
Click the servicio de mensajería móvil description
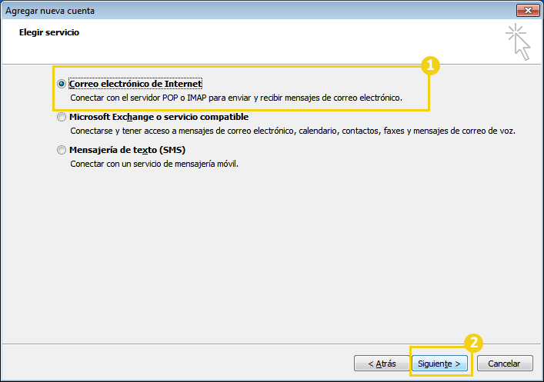pos(155,164)
